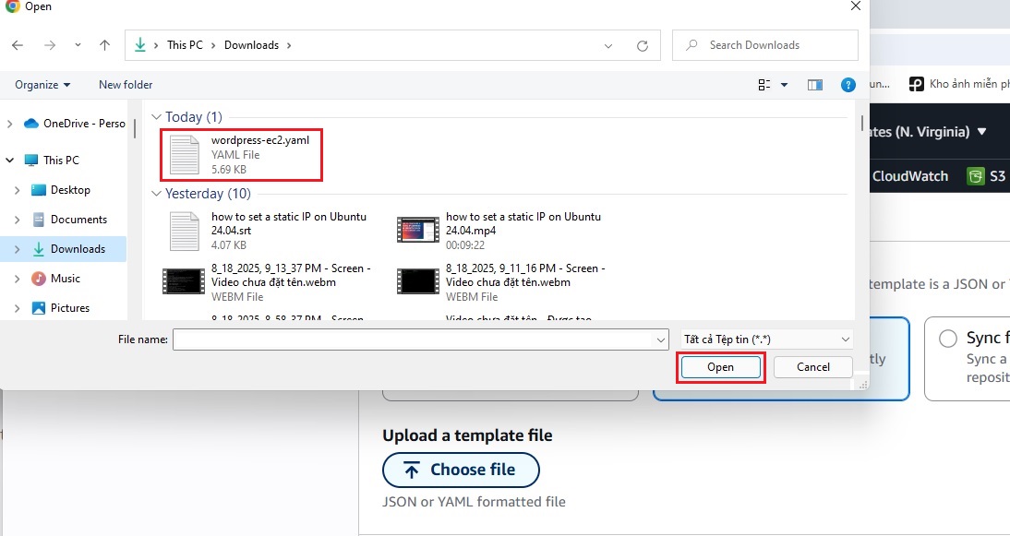1010x536 pixels.
Task: Open Documents in the navigation pane
Action: [78, 220]
